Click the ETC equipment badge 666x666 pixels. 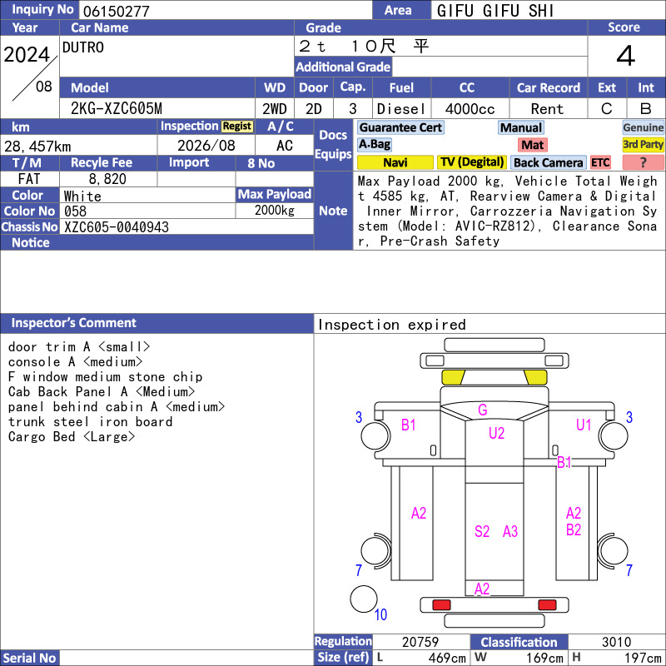tap(600, 162)
